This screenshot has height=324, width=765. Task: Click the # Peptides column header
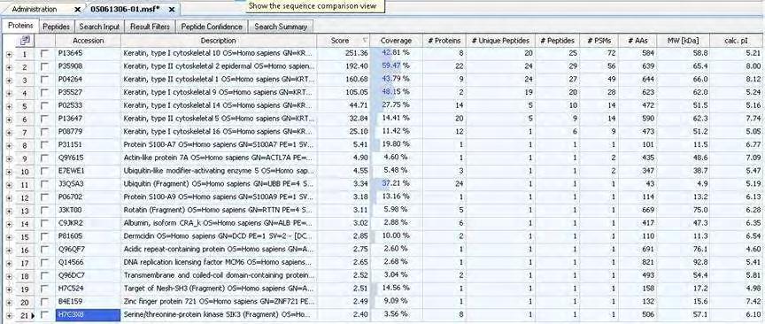[x=557, y=41]
